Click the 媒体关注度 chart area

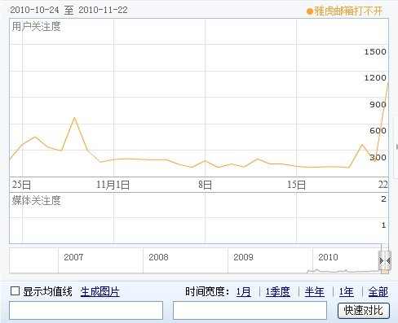pos(199,218)
